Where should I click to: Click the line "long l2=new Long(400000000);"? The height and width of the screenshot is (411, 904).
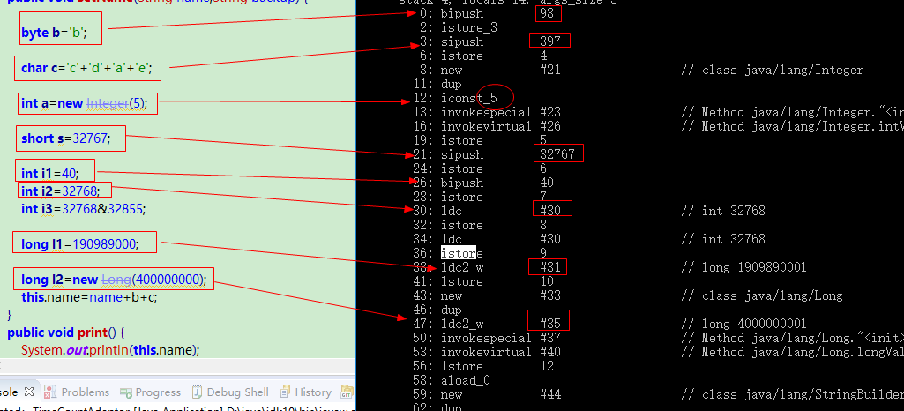pyautogui.click(x=114, y=280)
